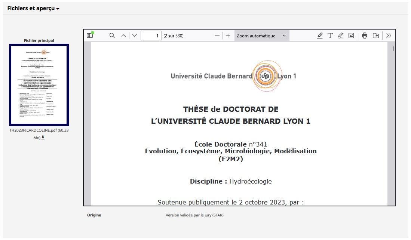Go to the next PDF page
The width and height of the screenshot is (411, 240).
pyautogui.click(x=135, y=36)
